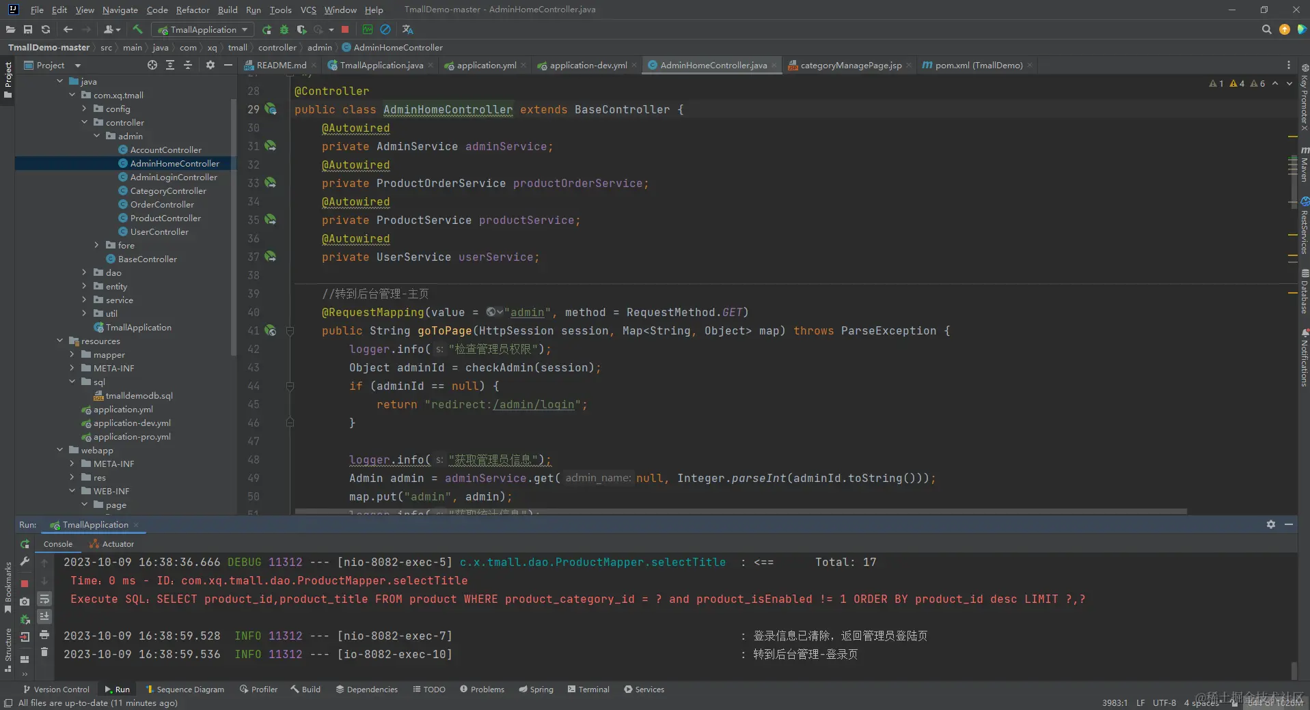Image resolution: width=1310 pixels, height=710 pixels.
Task: Open the VCS menu
Action: [x=308, y=10]
